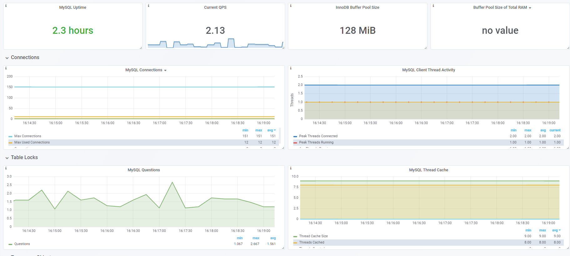Sort MySQL Questions legend by min
The height and width of the screenshot is (256, 570).
[240, 238]
